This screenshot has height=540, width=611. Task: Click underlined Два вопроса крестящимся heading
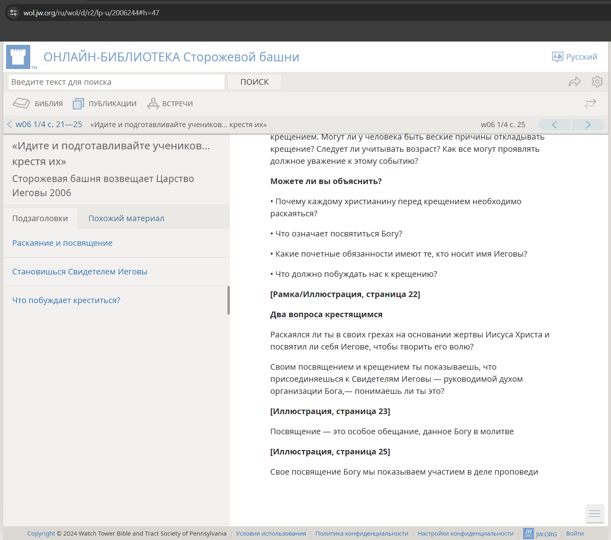[326, 314]
